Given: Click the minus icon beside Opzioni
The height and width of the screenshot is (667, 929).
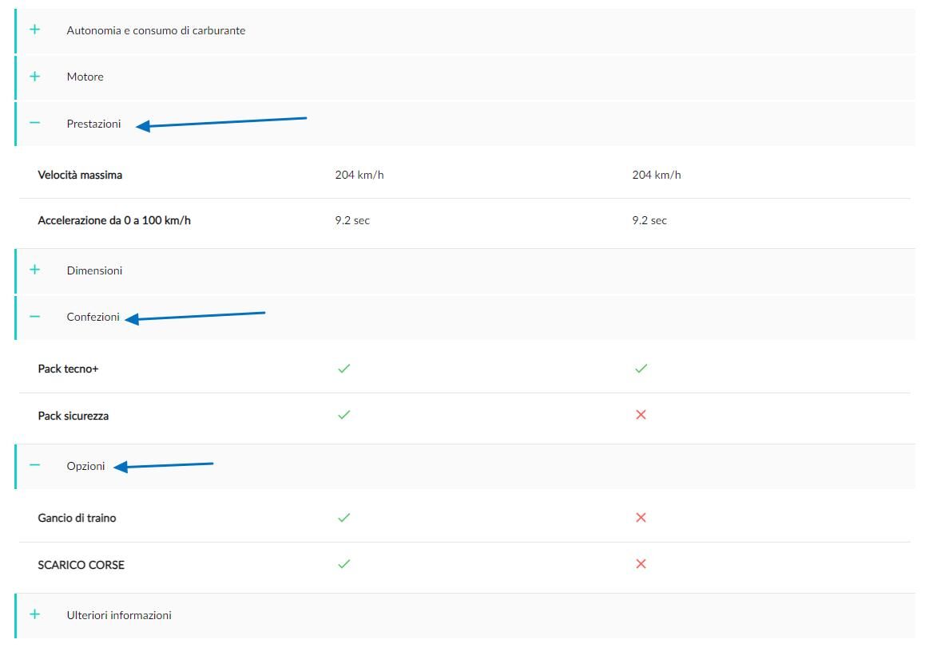Looking at the screenshot, I should [x=35, y=464].
